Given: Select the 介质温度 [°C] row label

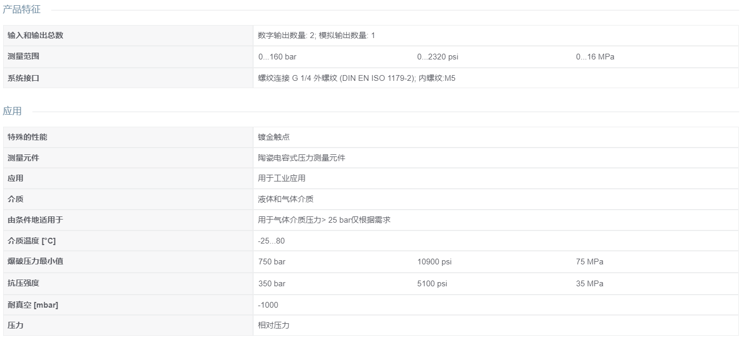Looking at the screenshot, I should [31, 241].
